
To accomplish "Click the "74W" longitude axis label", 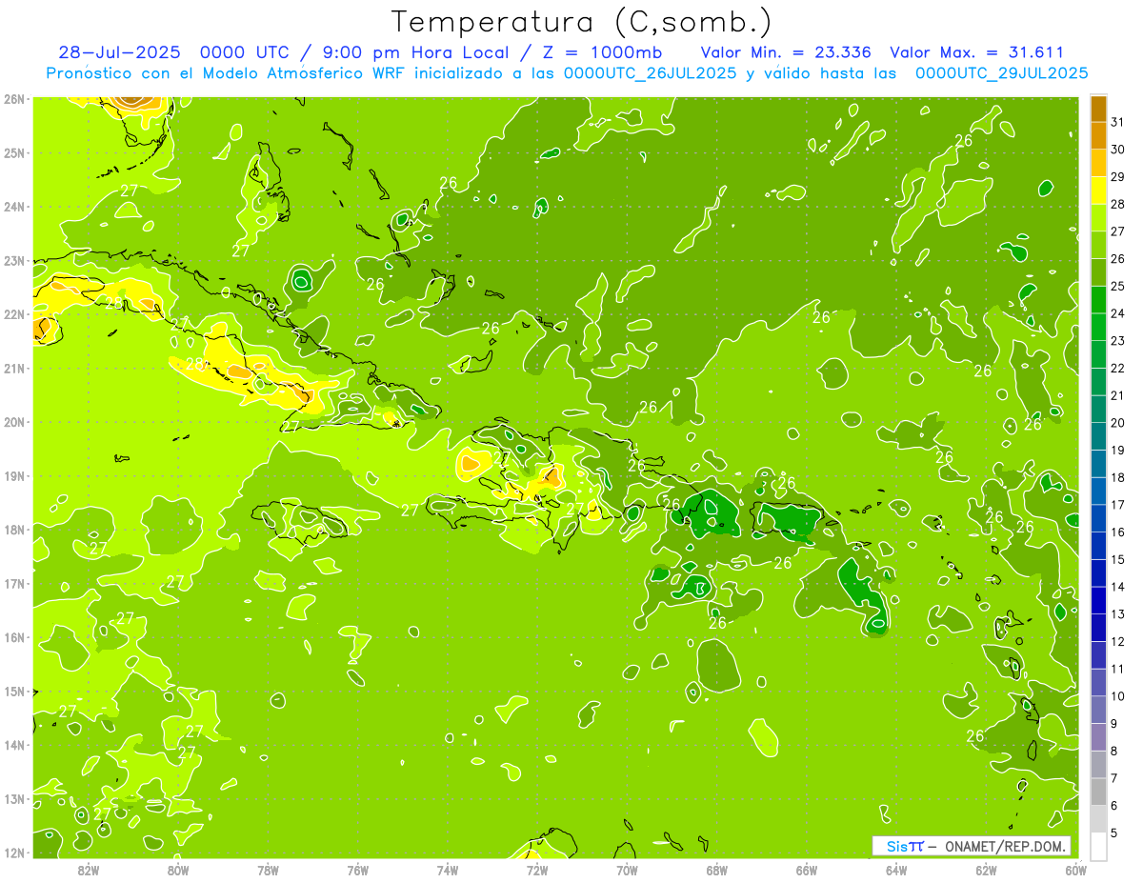I will click(448, 870).
